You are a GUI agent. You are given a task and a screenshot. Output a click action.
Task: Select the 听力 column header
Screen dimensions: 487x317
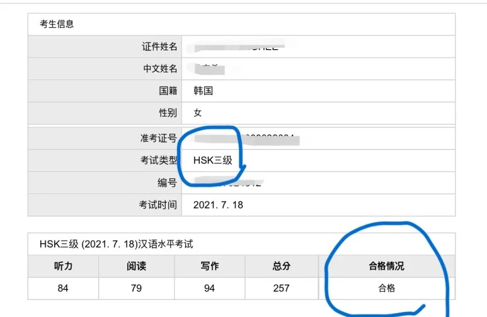click(64, 266)
